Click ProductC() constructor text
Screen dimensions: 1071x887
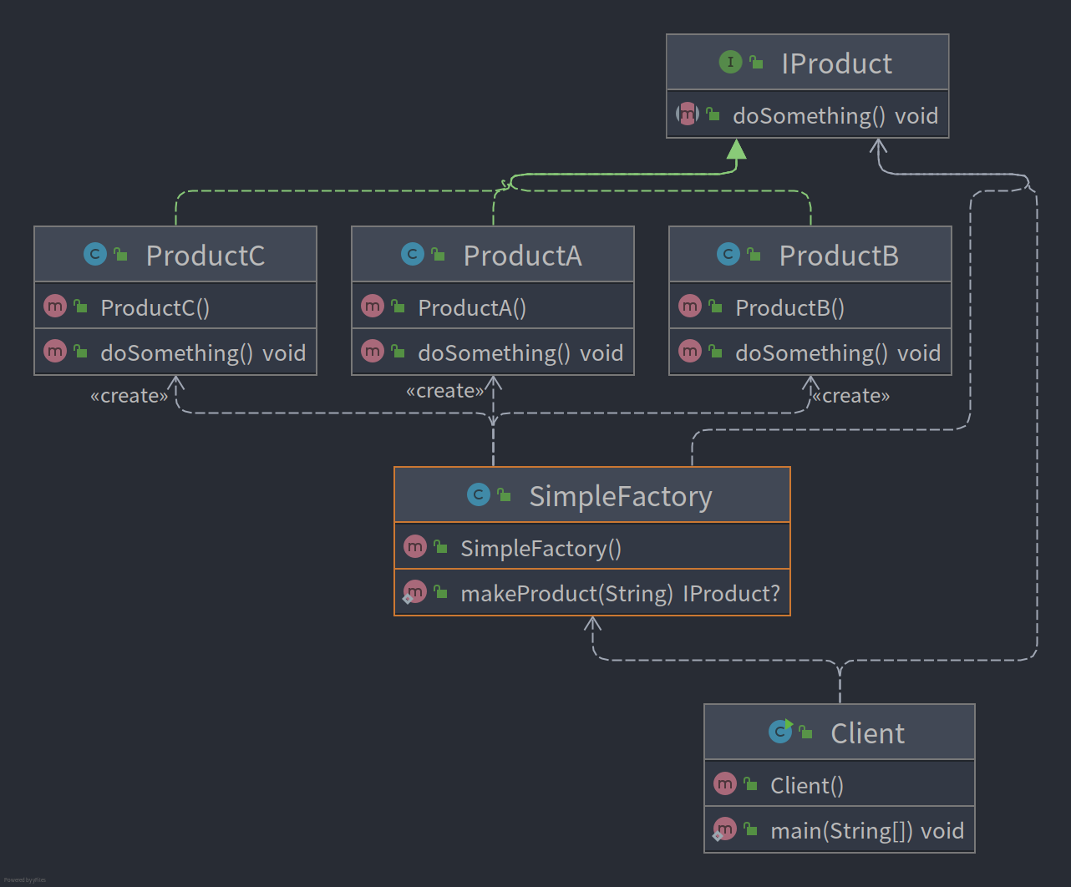point(155,307)
